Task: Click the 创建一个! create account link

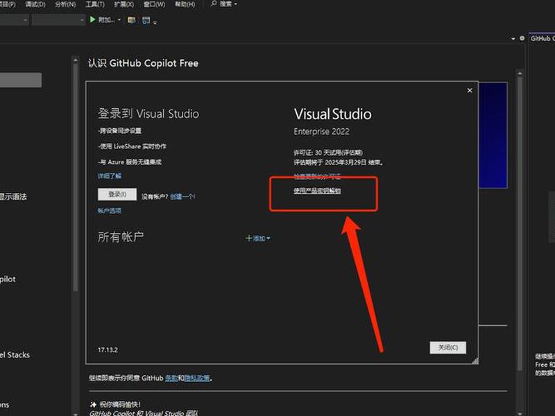Action: [x=182, y=196]
